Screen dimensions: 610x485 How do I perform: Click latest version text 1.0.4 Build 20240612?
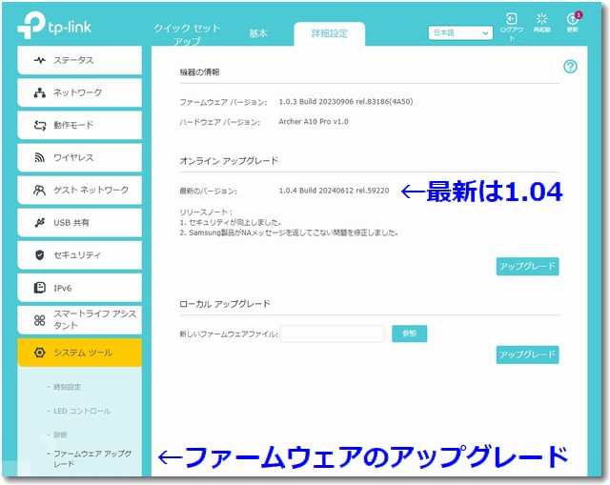click(x=334, y=191)
